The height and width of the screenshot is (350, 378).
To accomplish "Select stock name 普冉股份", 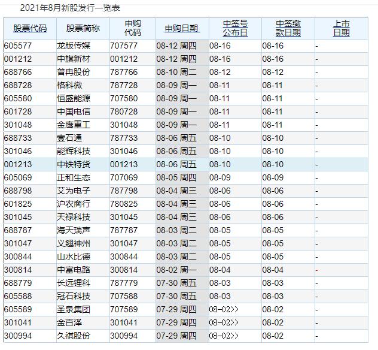I will 74,73.
